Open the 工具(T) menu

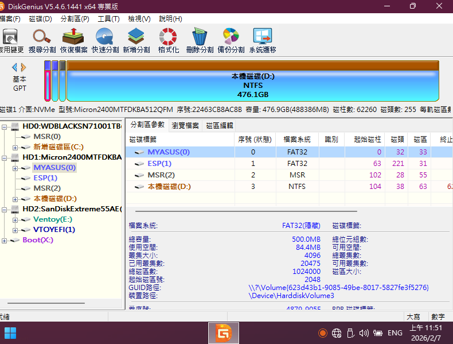click(108, 19)
